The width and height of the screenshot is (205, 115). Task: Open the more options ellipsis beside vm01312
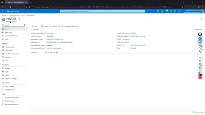pos(23,19)
